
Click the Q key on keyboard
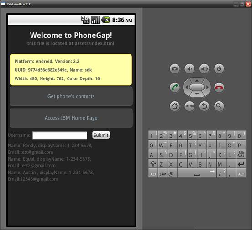coord(153,144)
